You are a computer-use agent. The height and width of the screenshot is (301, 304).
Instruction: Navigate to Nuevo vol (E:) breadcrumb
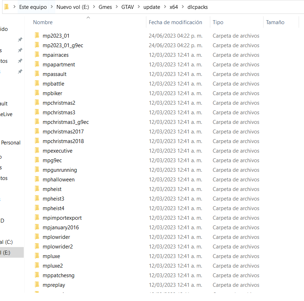[73, 7]
